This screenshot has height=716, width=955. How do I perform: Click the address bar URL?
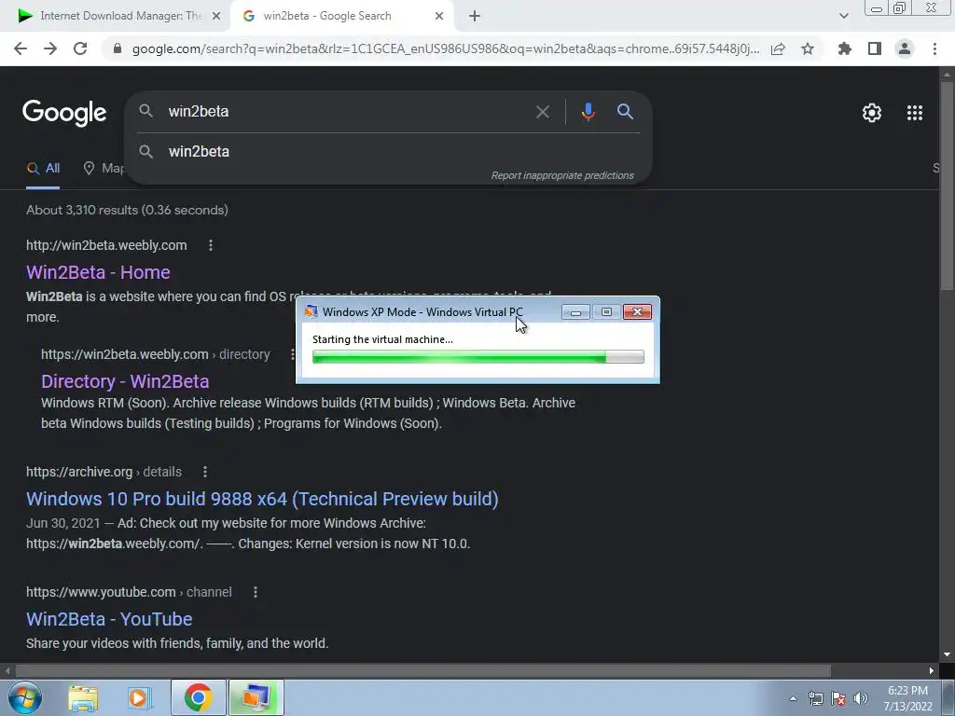click(x=446, y=48)
